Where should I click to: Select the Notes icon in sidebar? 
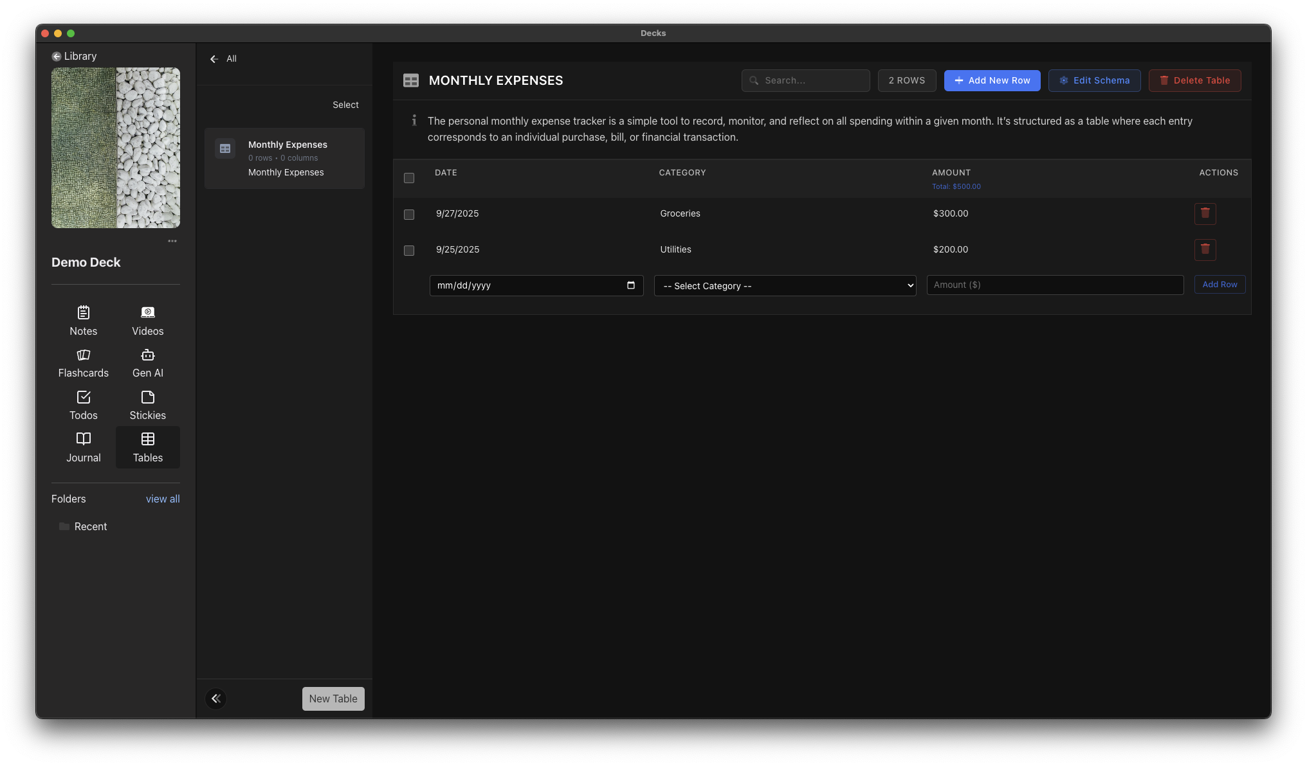tap(83, 321)
